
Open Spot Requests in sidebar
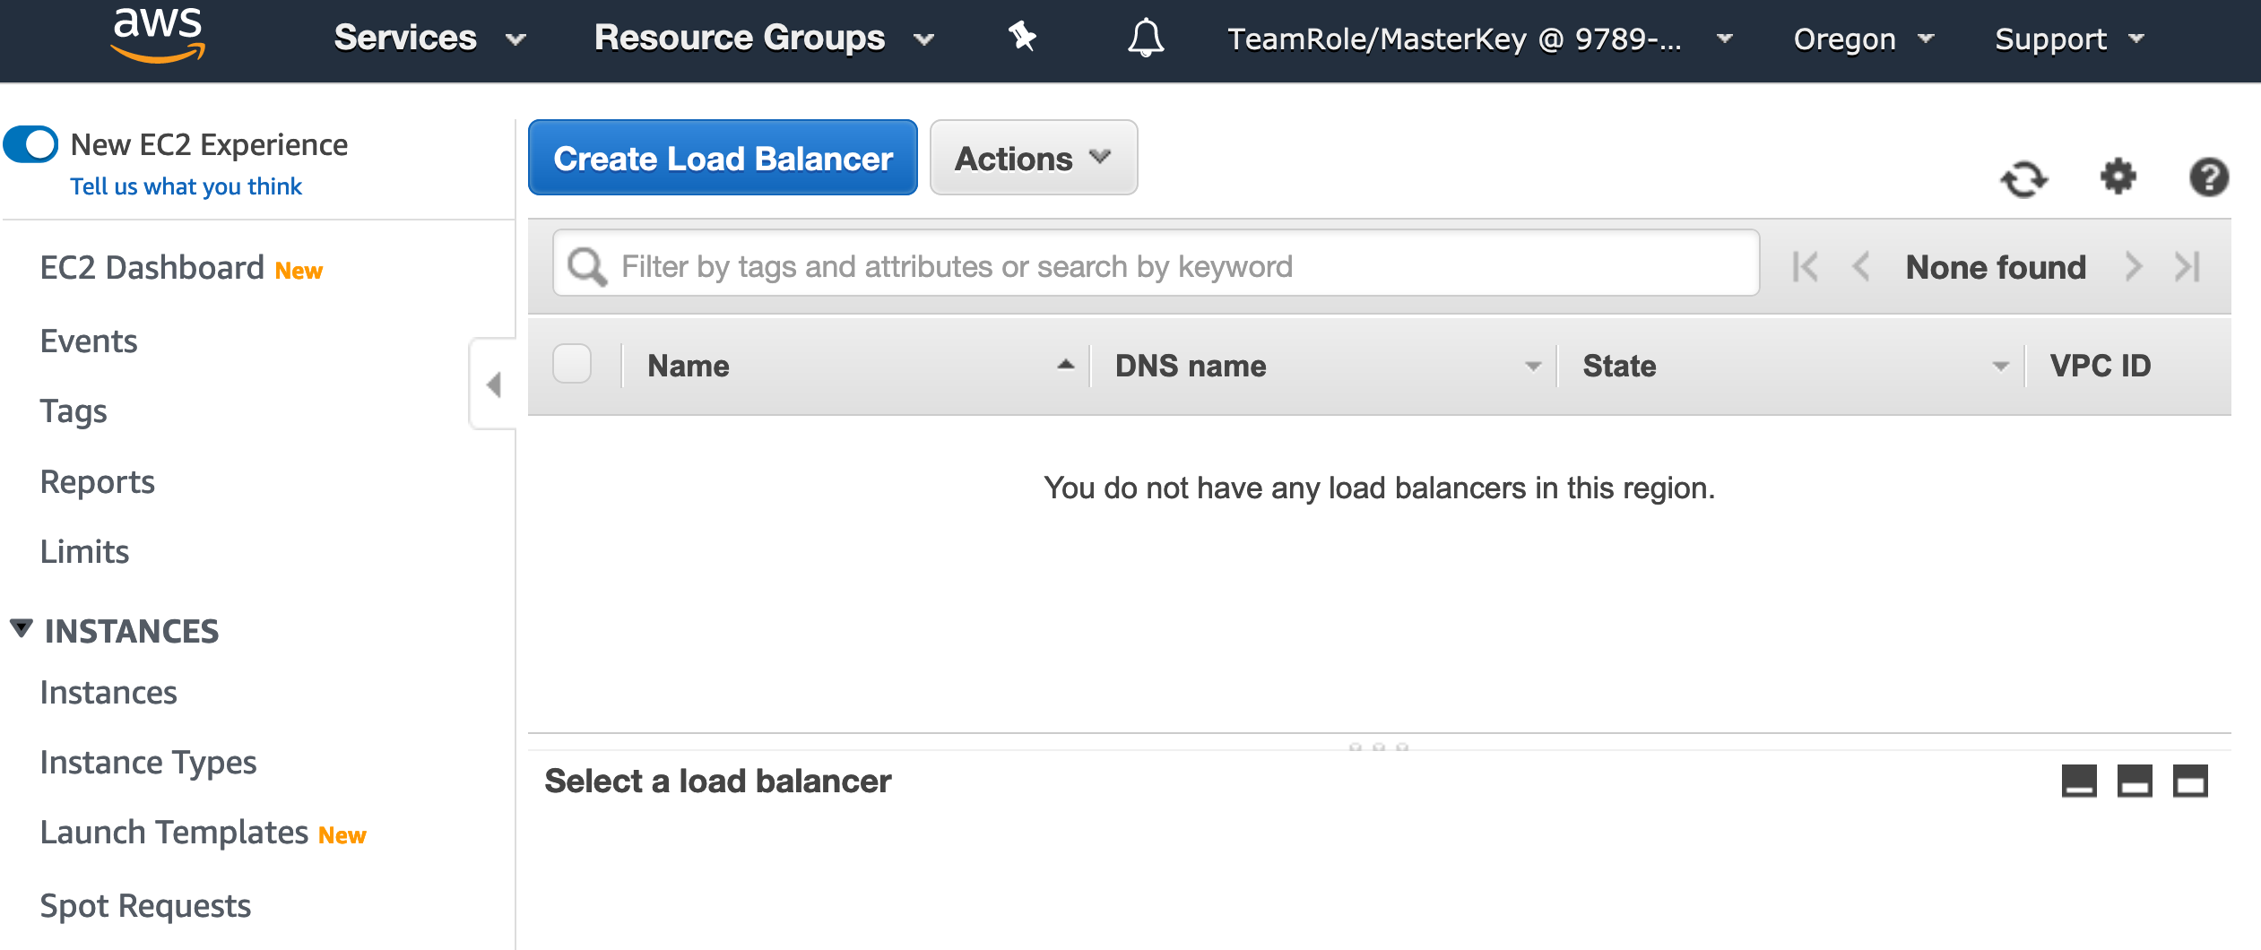pos(145,906)
